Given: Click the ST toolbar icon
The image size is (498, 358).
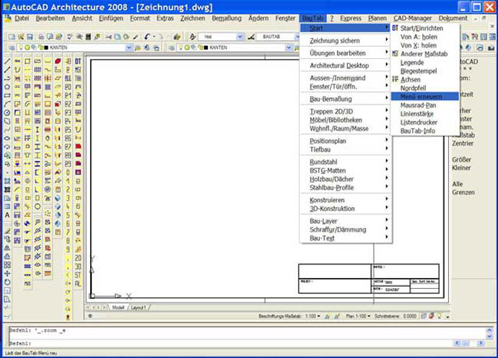Looking at the screenshot, I should tap(78, 275).
